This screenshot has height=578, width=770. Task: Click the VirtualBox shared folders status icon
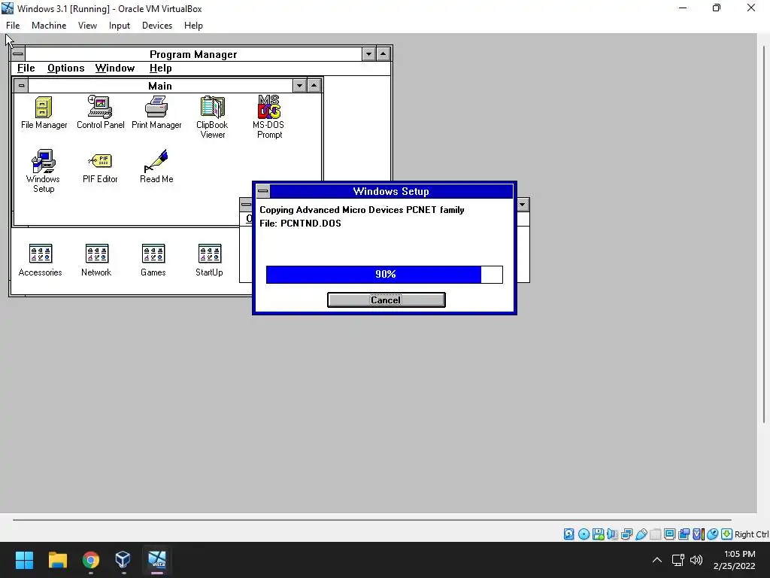655,534
